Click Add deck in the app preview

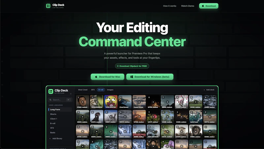coord(209,90)
